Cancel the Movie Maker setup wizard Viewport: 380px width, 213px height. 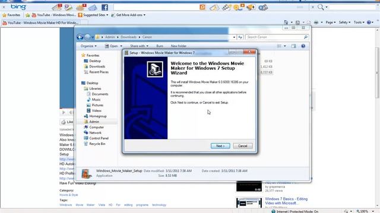click(x=243, y=146)
